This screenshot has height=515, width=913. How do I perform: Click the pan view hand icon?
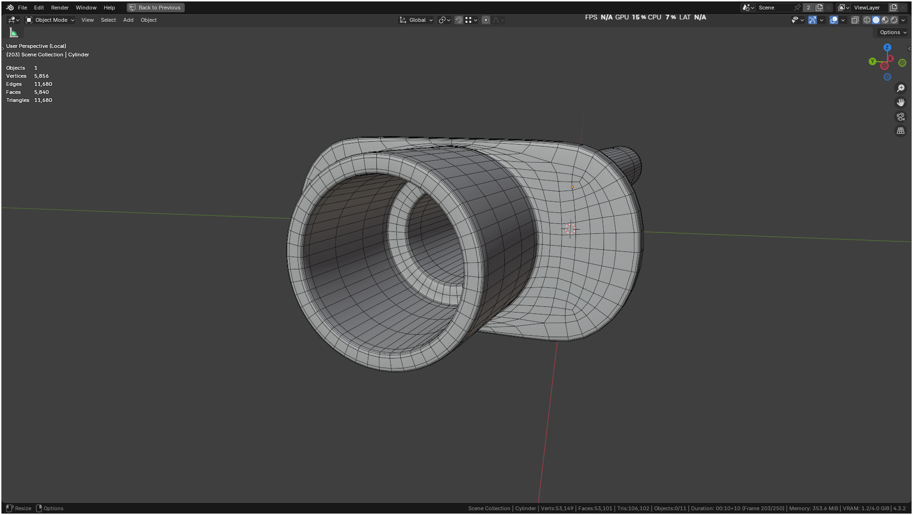[901, 102]
